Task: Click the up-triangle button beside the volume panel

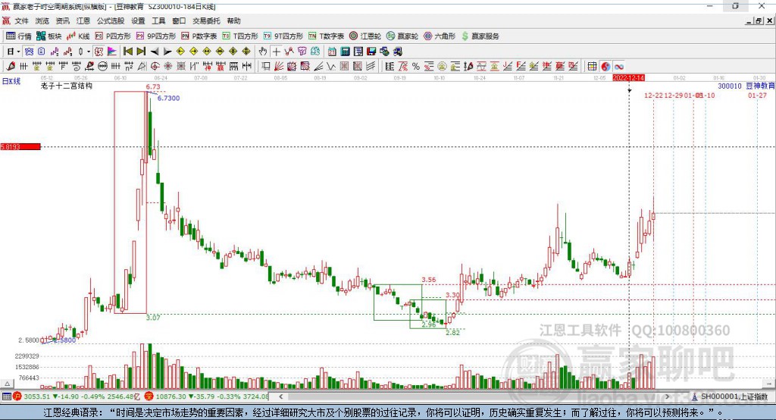Action: (x=7, y=384)
